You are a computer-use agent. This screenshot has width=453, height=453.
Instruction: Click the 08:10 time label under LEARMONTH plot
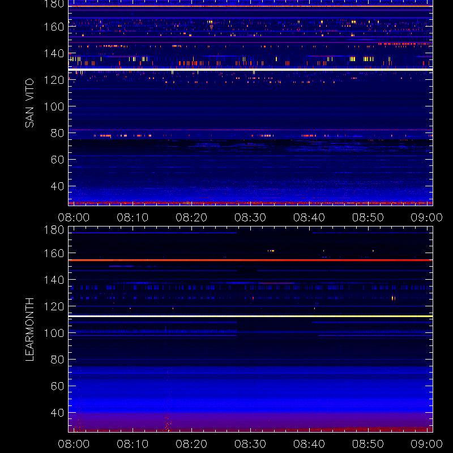(x=133, y=444)
